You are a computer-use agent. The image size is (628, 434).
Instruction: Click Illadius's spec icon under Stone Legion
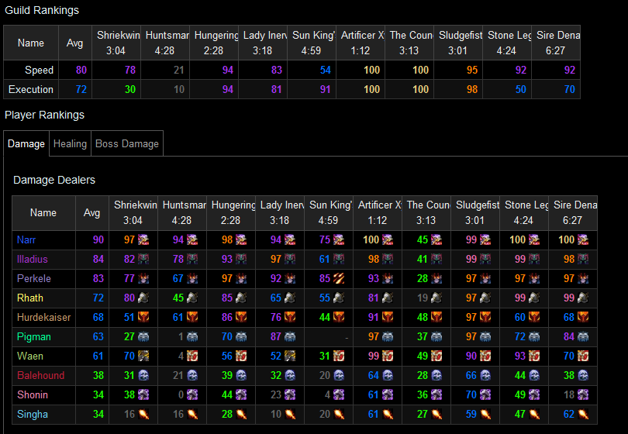coord(533,260)
